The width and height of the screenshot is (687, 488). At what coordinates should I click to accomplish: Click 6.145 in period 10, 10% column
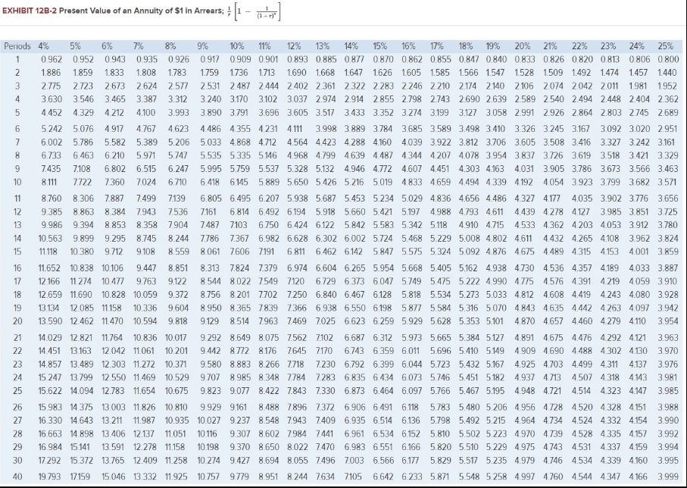[239, 182]
